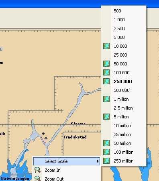Click the Stroemtangen place name

[x=15, y=179]
